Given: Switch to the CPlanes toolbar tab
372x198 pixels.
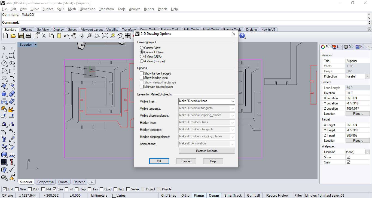Looking at the screenshot, I should (x=27, y=30).
